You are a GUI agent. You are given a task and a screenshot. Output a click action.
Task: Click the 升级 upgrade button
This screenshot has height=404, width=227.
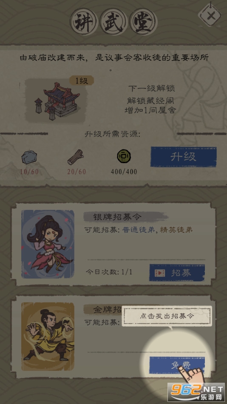pyautogui.click(x=184, y=157)
